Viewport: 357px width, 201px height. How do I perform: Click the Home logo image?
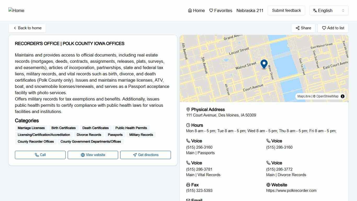[x=16, y=10]
